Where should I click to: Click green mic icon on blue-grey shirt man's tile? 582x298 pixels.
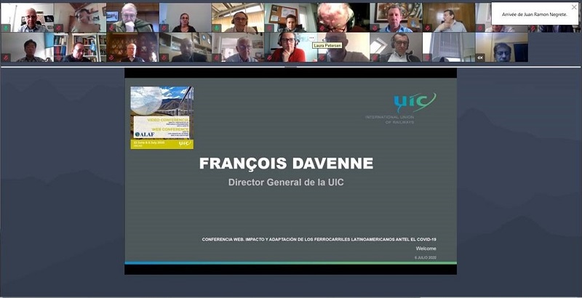[x=6, y=28]
